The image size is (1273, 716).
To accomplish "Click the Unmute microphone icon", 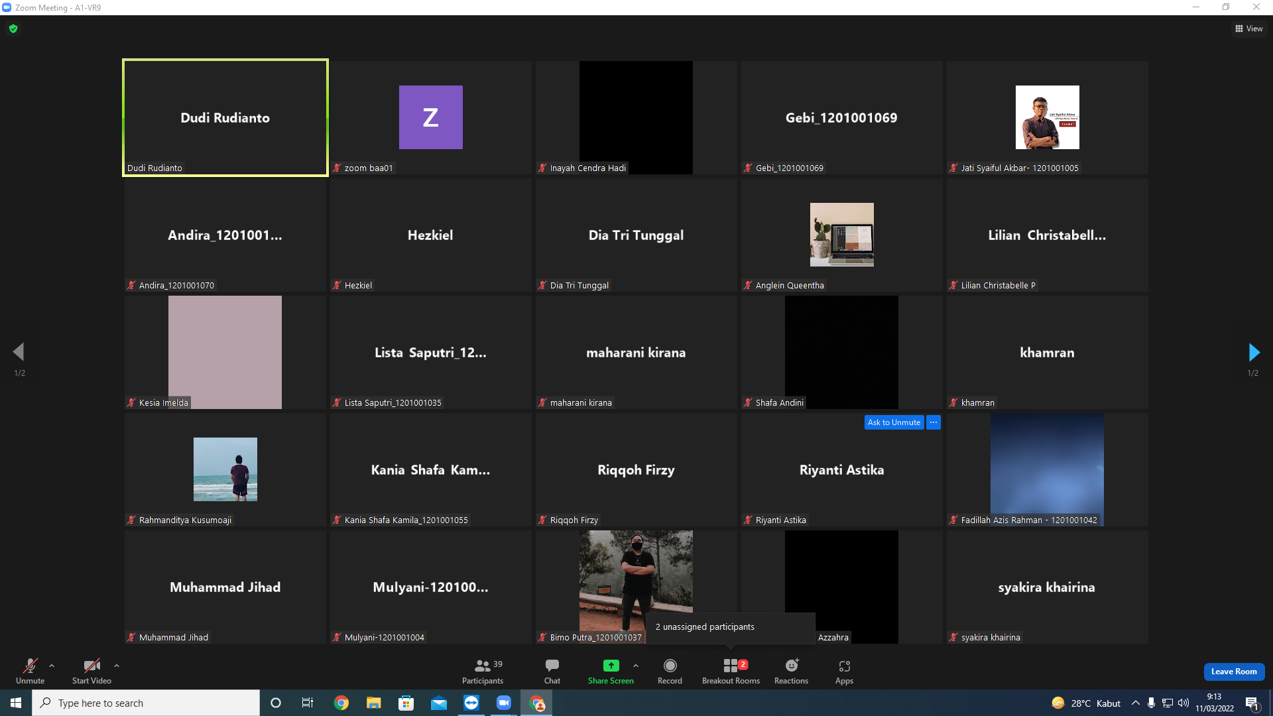I will click(30, 666).
